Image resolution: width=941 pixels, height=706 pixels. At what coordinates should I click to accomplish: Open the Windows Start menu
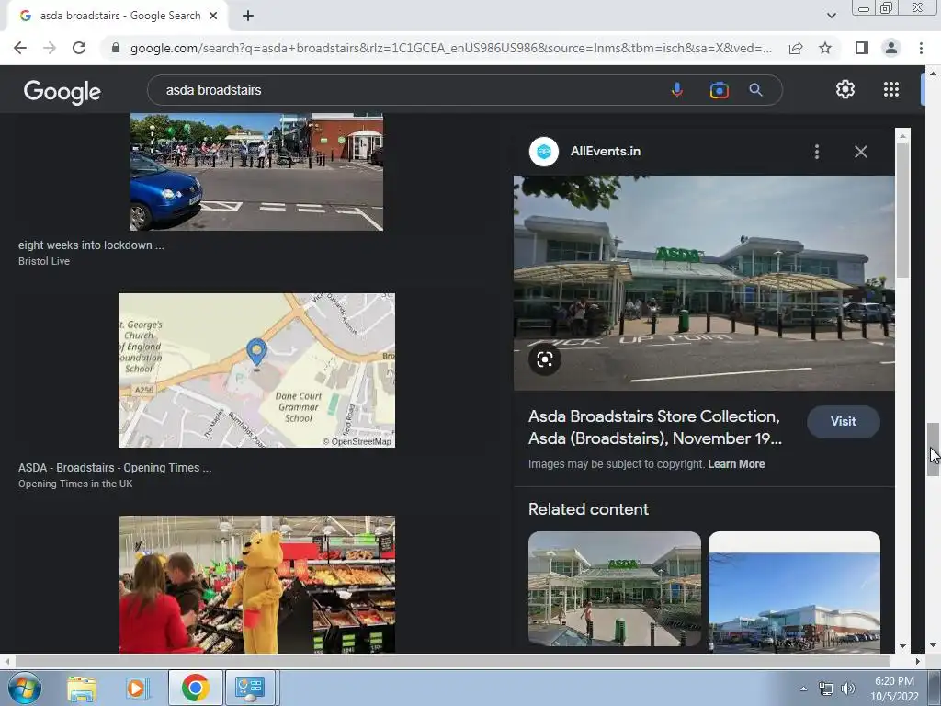[25, 688]
